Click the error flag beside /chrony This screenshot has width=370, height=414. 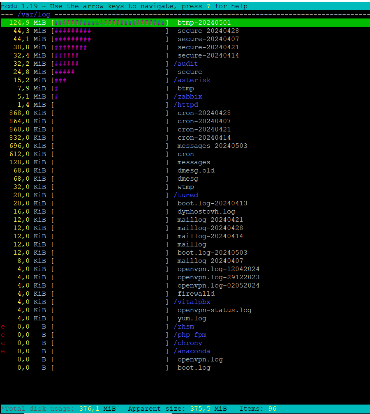click(x=3, y=343)
